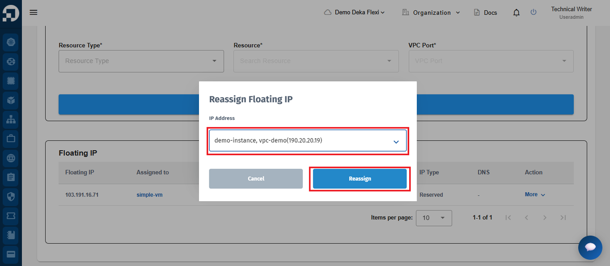
Task: Open the chip-shaped instance sidebar icon
Action: click(11, 81)
